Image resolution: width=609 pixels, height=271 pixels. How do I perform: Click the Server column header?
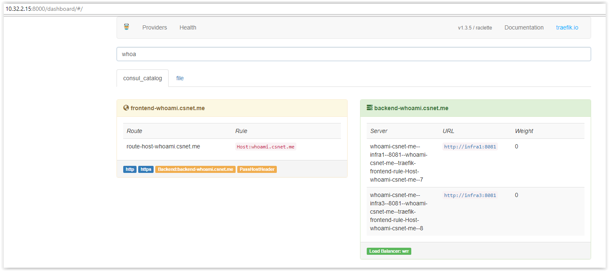(x=379, y=131)
